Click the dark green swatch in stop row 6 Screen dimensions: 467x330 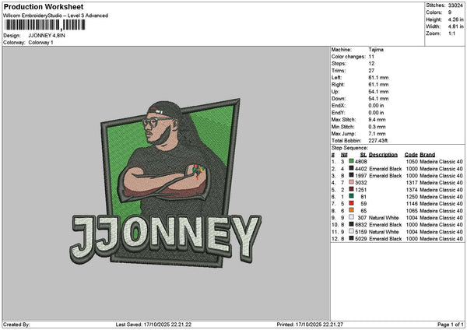(x=352, y=196)
